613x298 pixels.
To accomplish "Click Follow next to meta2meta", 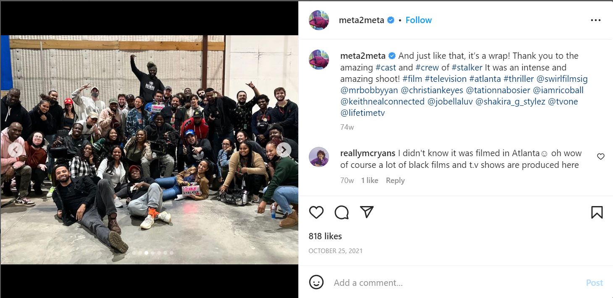I will (x=418, y=20).
